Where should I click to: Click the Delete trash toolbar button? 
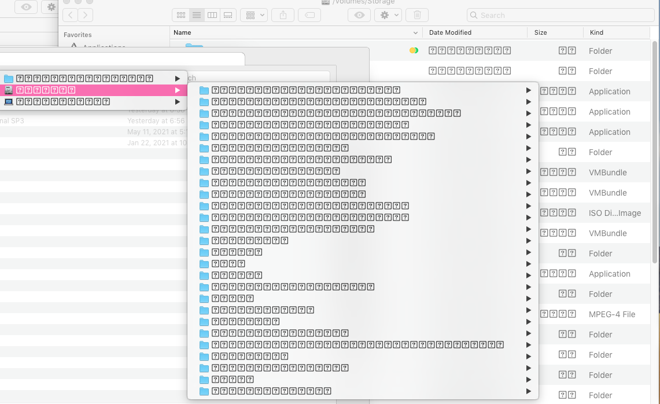[417, 15]
